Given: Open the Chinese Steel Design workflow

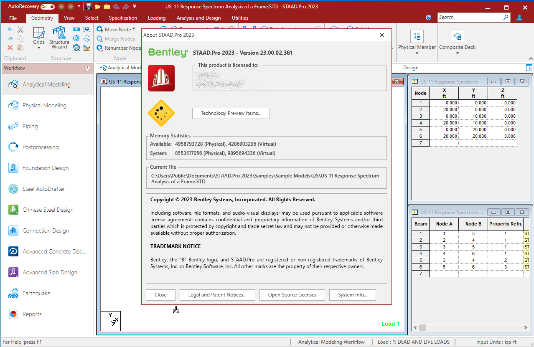Looking at the screenshot, I should click(x=48, y=210).
